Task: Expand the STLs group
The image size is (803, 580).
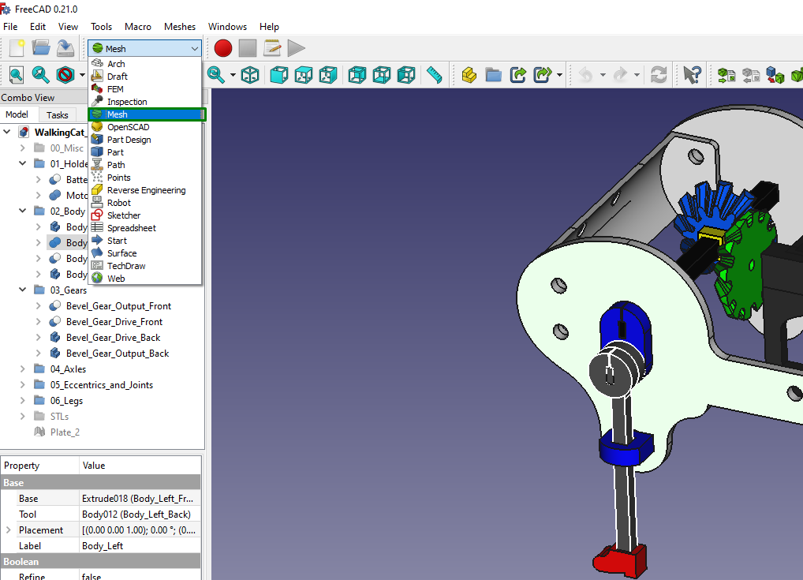Action: pos(23,417)
